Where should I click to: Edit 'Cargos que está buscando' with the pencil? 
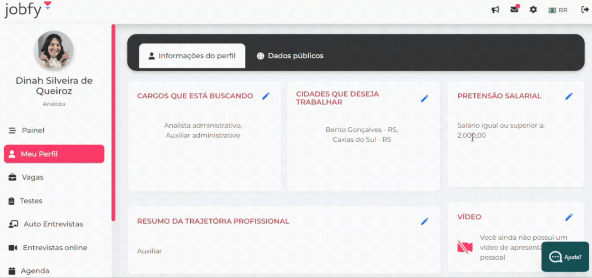[x=266, y=96]
